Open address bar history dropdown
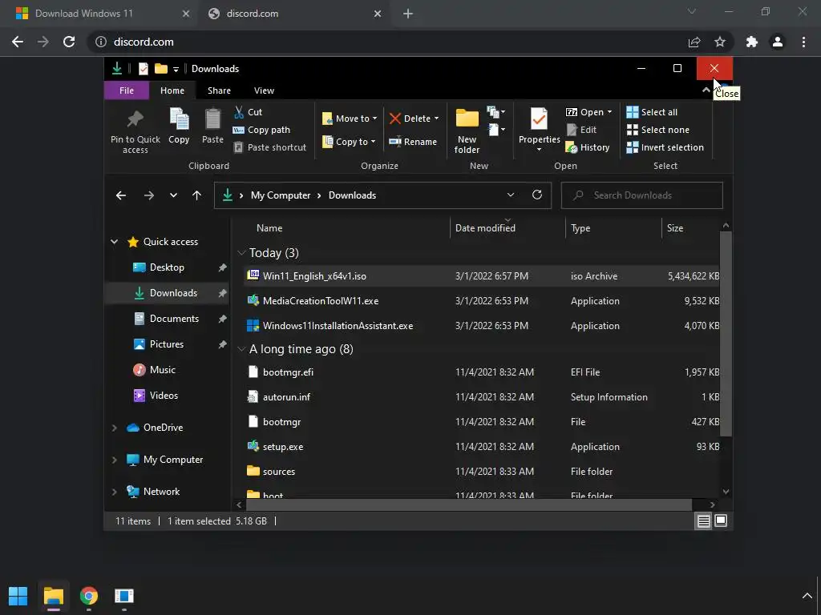The image size is (821, 615). point(511,195)
